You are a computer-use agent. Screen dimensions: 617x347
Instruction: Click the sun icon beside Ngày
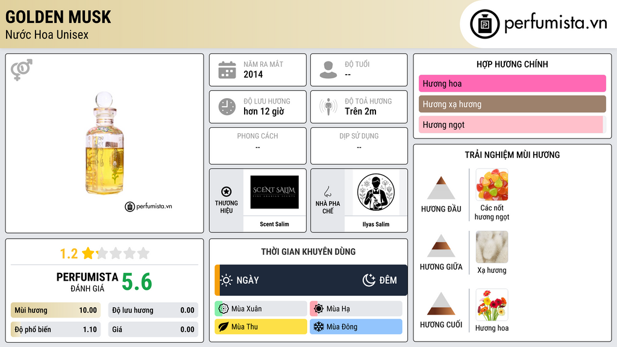(x=227, y=280)
